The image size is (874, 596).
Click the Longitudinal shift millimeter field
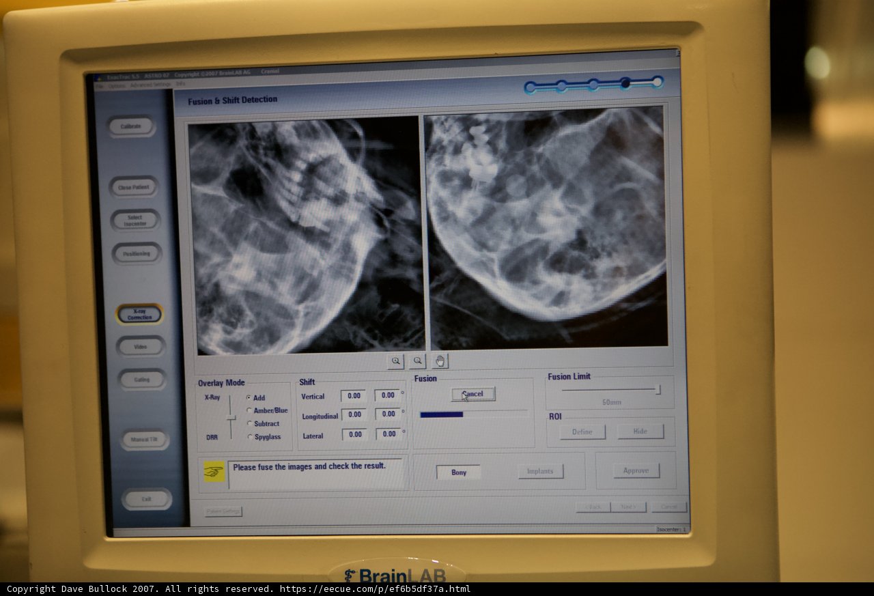point(354,414)
